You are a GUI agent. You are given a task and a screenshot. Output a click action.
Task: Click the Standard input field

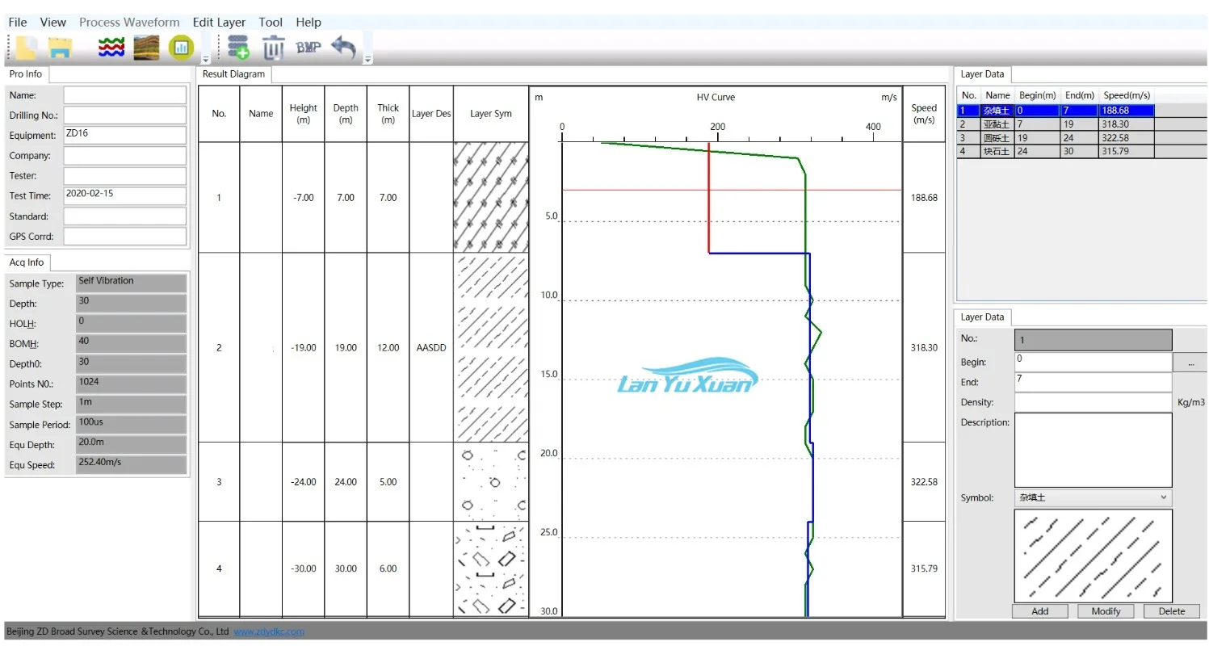tap(125, 216)
